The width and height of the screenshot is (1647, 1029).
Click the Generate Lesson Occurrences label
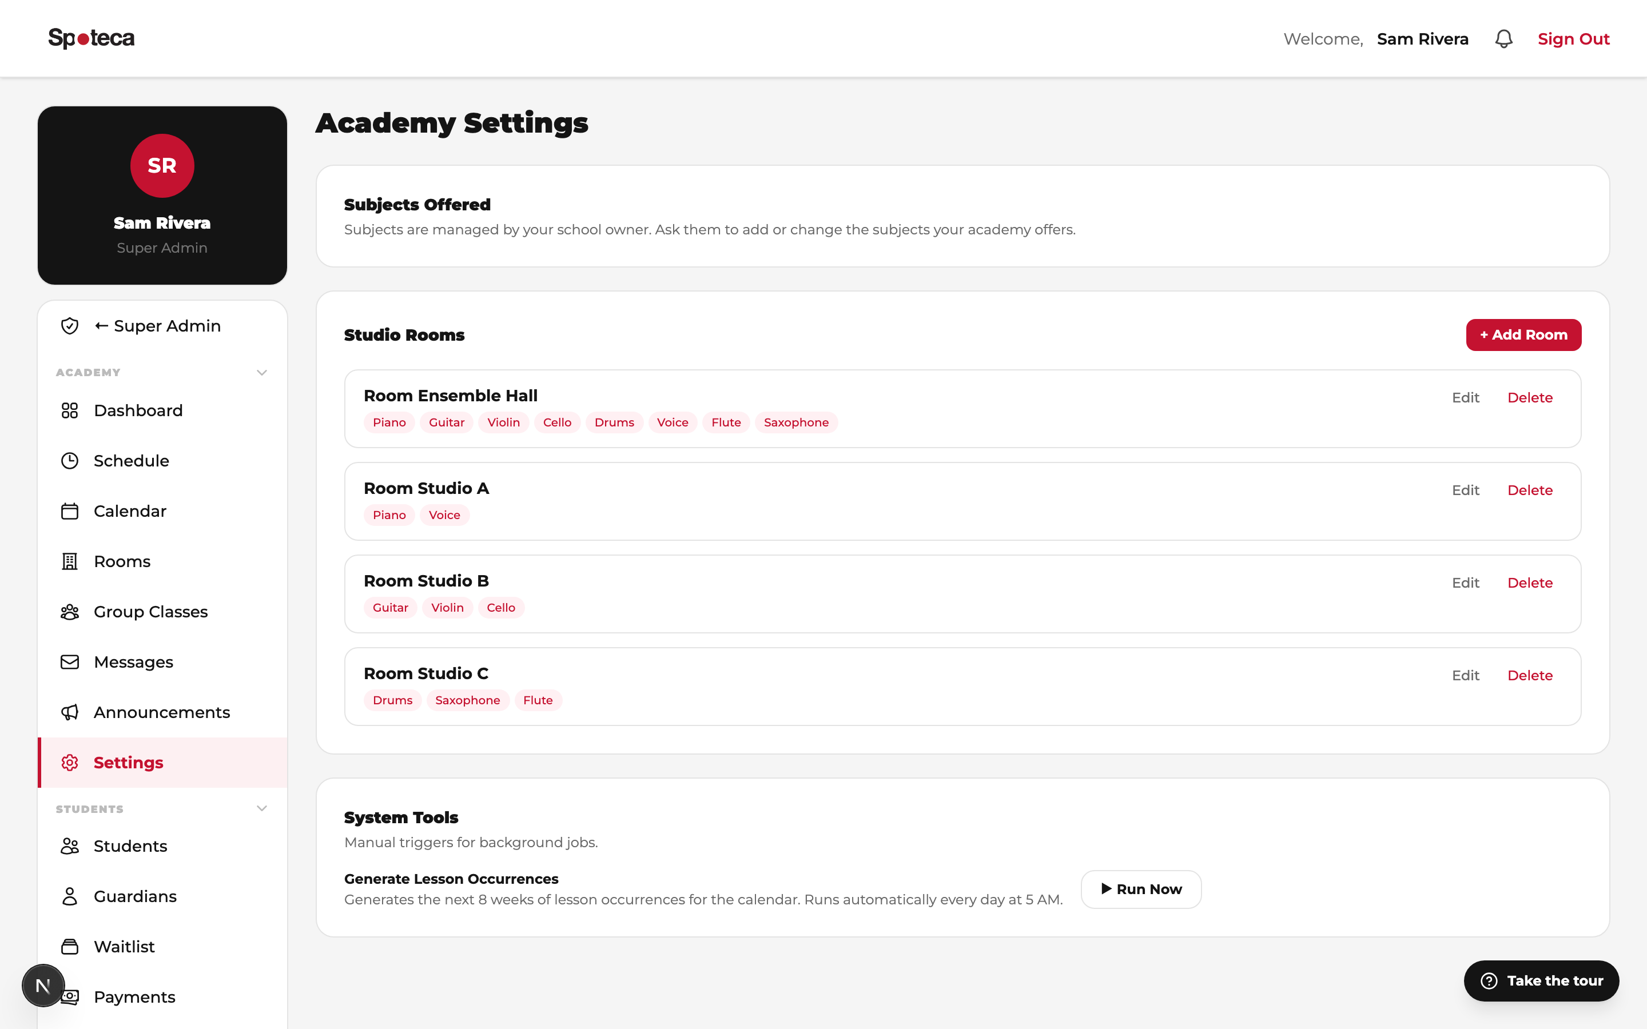click(451, 879)
